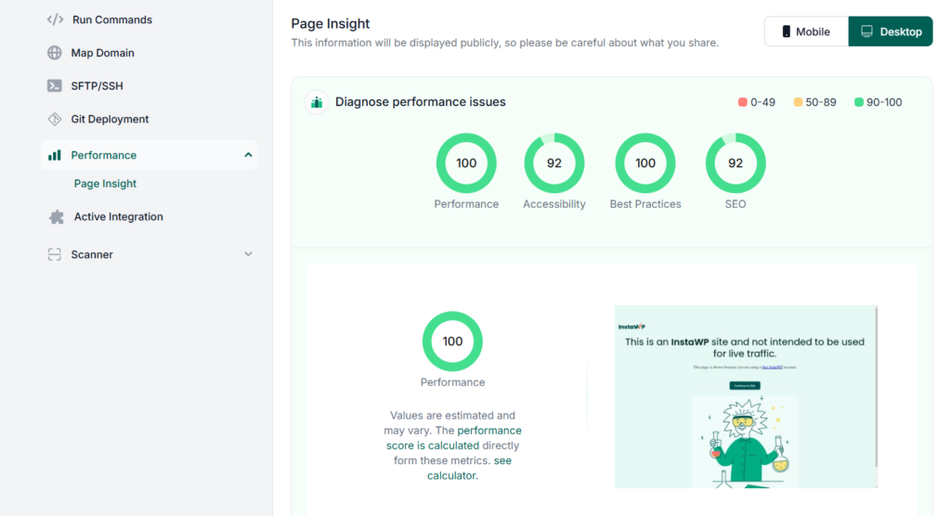Click the Scanner icon in sidebar

coord(55,254)
